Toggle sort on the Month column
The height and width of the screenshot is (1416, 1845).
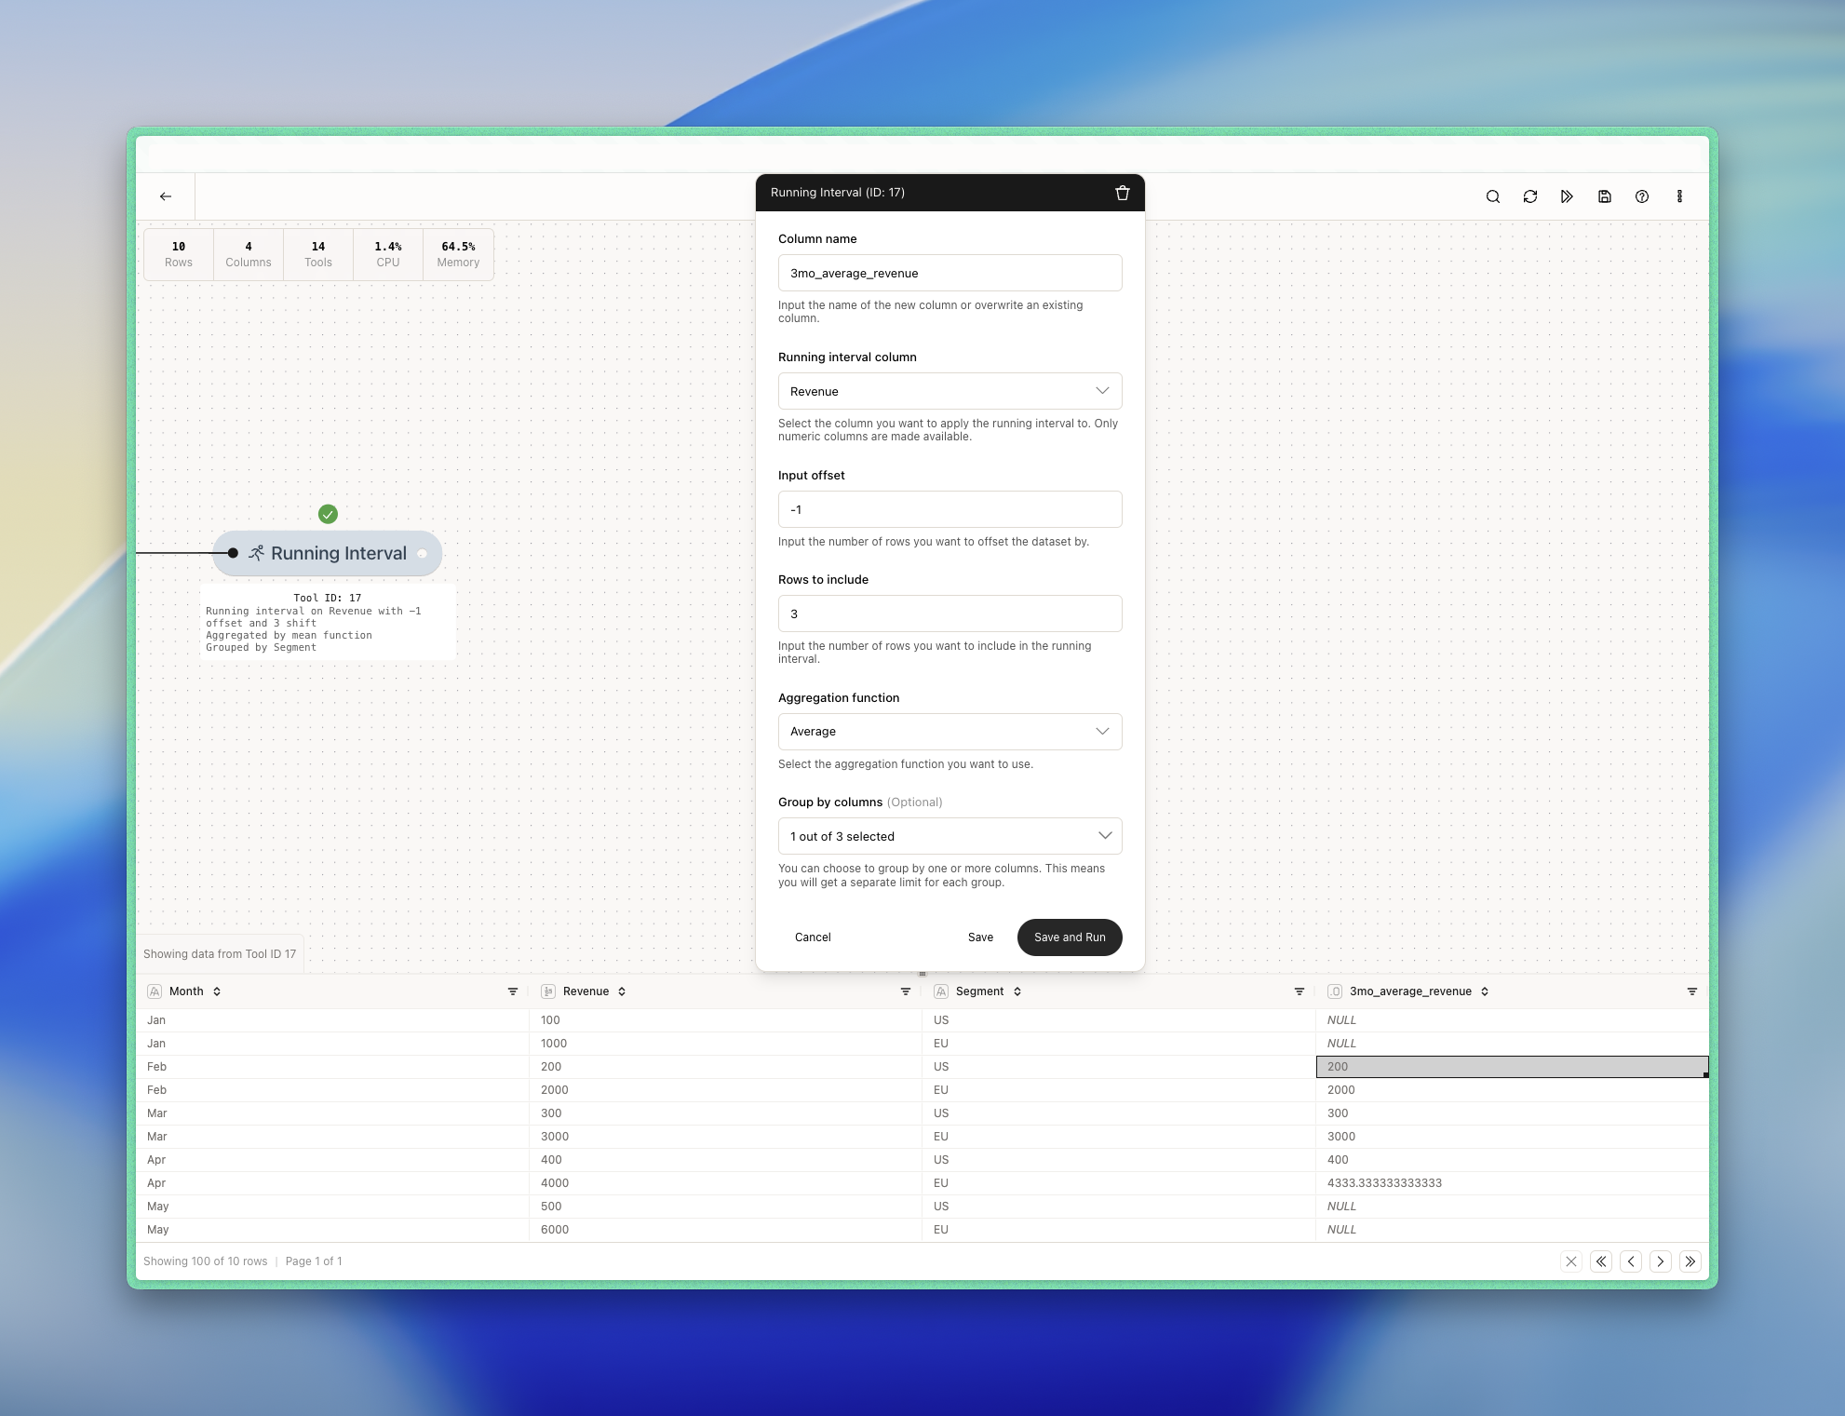[x=217, y=991]
